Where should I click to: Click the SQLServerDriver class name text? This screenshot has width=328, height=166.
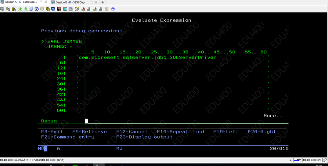point(193,57)
